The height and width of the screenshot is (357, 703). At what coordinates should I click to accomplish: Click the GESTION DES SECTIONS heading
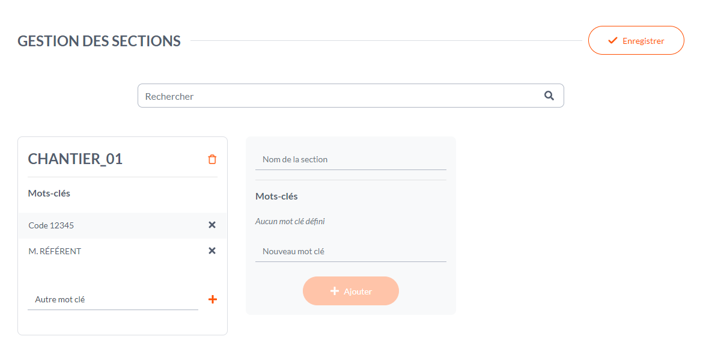click(99, 41)
